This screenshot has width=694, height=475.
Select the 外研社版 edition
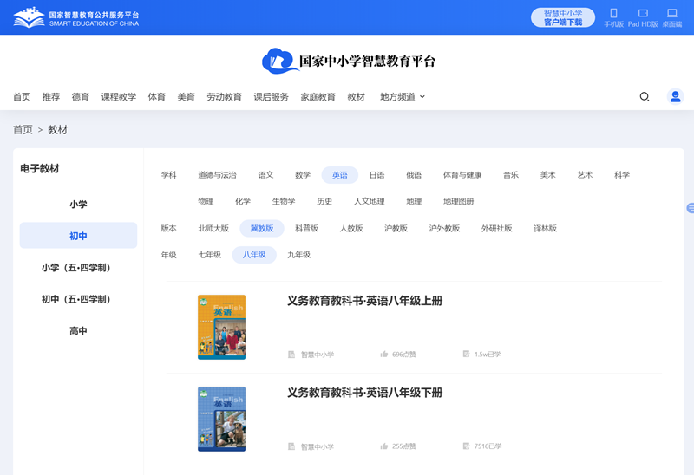point(496,229)
